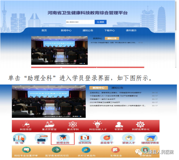Open 新闻中心 in the blue navigation bar
The height and width of the screenshot is (160, 179).
[66, 31]
